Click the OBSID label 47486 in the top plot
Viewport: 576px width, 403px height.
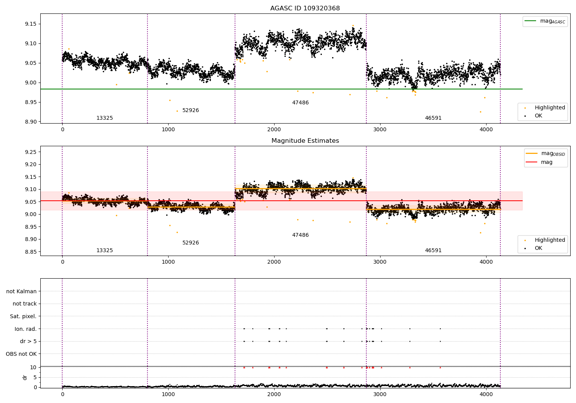(x=300, y=103)
